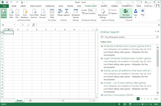161x106 pixels.
Task: Switch to the INQUIRE tab
Action: [x=114, y=6]
